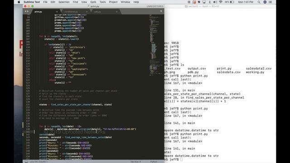The image size is (290, 163).
Task: Click the Mon 1:01 PM clock
Action: click(246, 2)
